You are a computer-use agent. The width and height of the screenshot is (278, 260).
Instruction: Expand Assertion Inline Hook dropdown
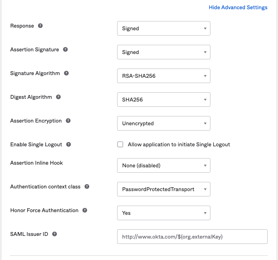[x=164, y=165]
